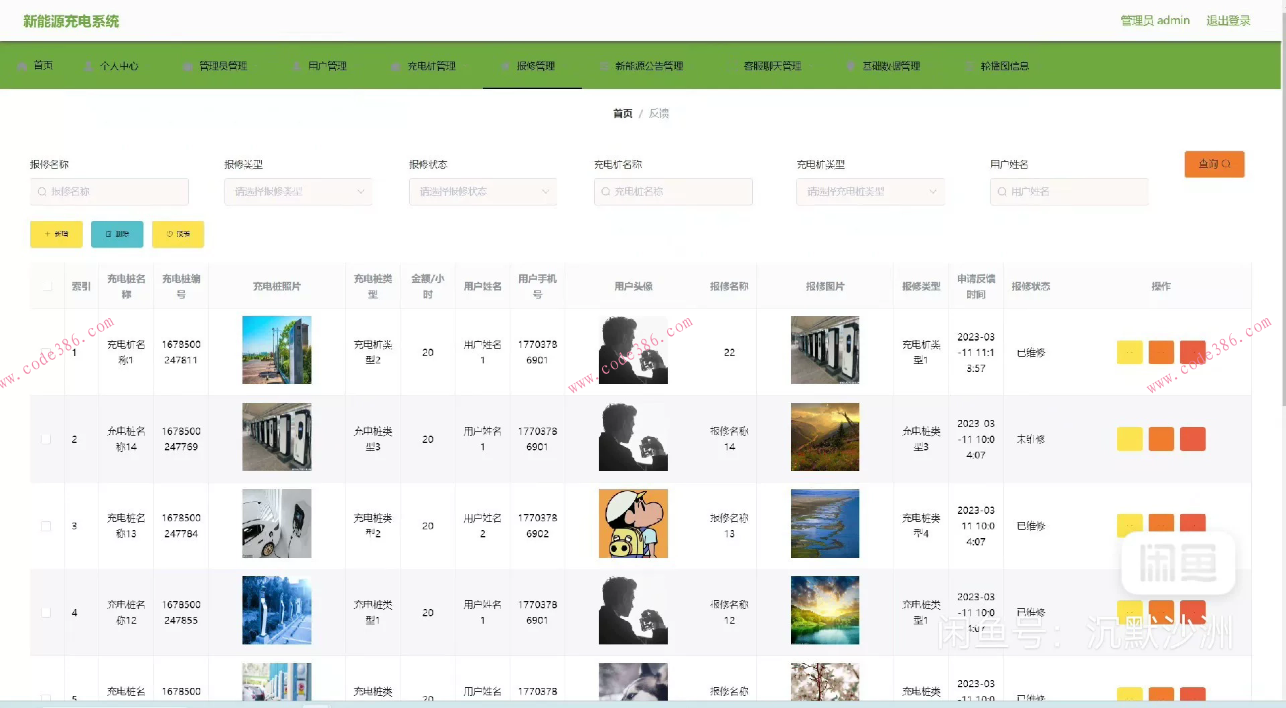Open the 充电桩类型 dropdown
The width and height of the screenshot is (1286, 708).
pyautogui.click(x=870, y=191)
